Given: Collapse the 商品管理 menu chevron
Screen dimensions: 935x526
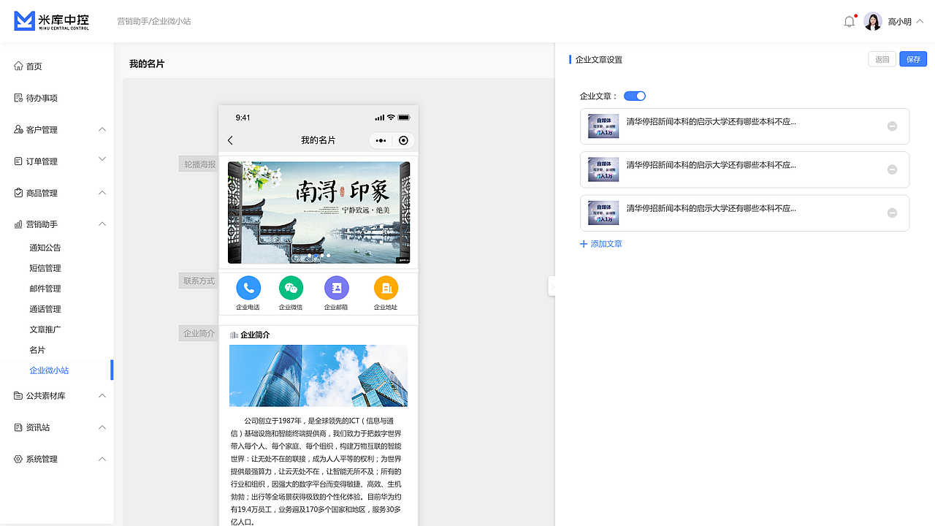Looking at the screenshot, I should coord(102,193).
